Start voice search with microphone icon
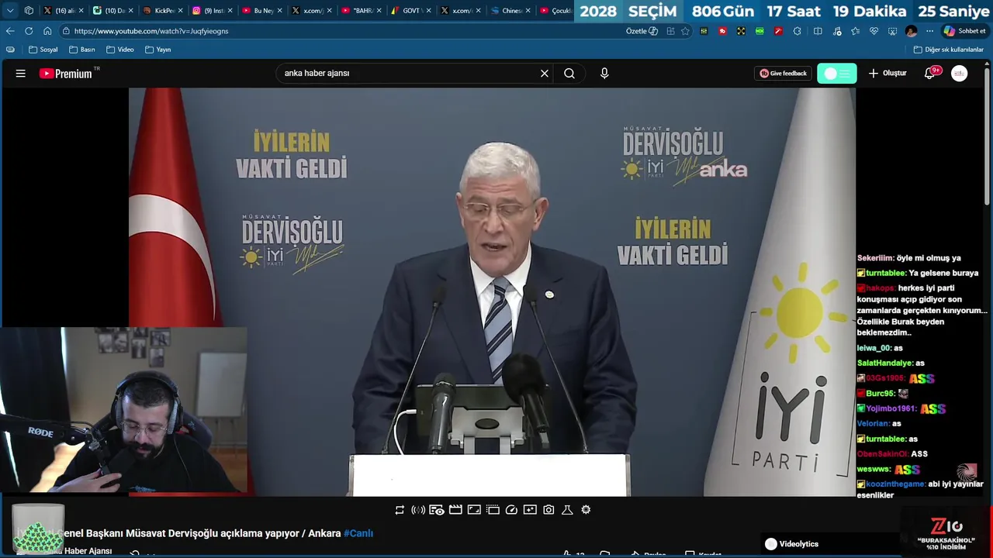The image size is (993, 558). pos(604,74)
